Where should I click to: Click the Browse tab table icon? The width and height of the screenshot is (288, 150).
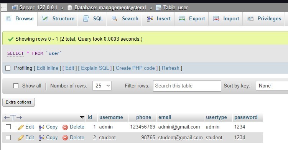[x=8, y=18]
